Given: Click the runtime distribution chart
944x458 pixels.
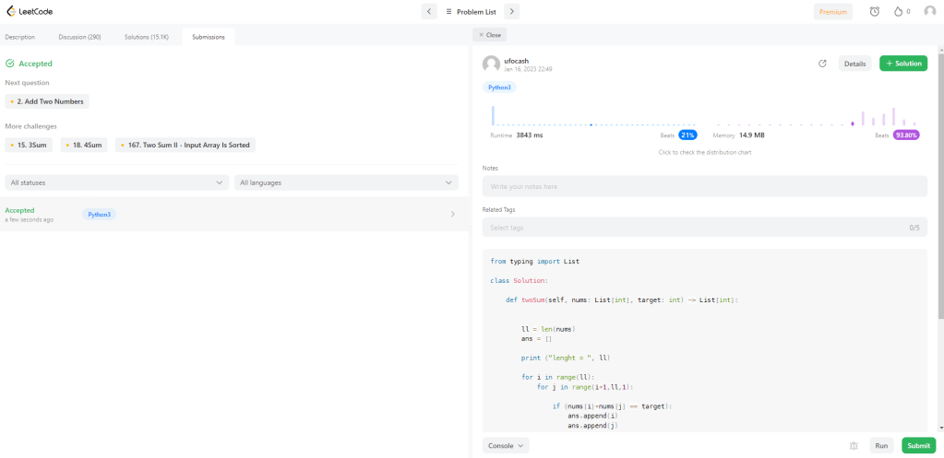Looking at the screenshot, I should (x=591, y=115).
